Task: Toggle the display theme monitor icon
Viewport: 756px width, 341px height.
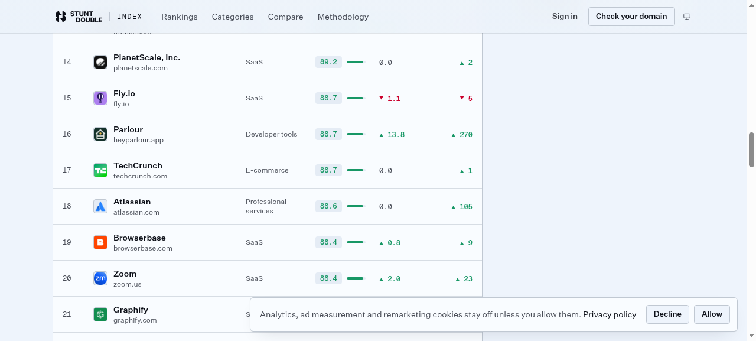Action: pos(687,17)
